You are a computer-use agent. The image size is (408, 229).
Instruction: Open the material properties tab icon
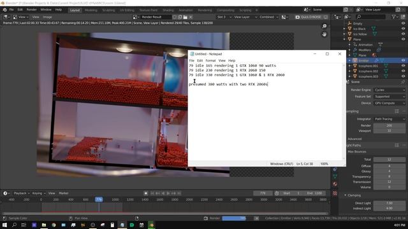pyautogui.click(x=335, y=184)
